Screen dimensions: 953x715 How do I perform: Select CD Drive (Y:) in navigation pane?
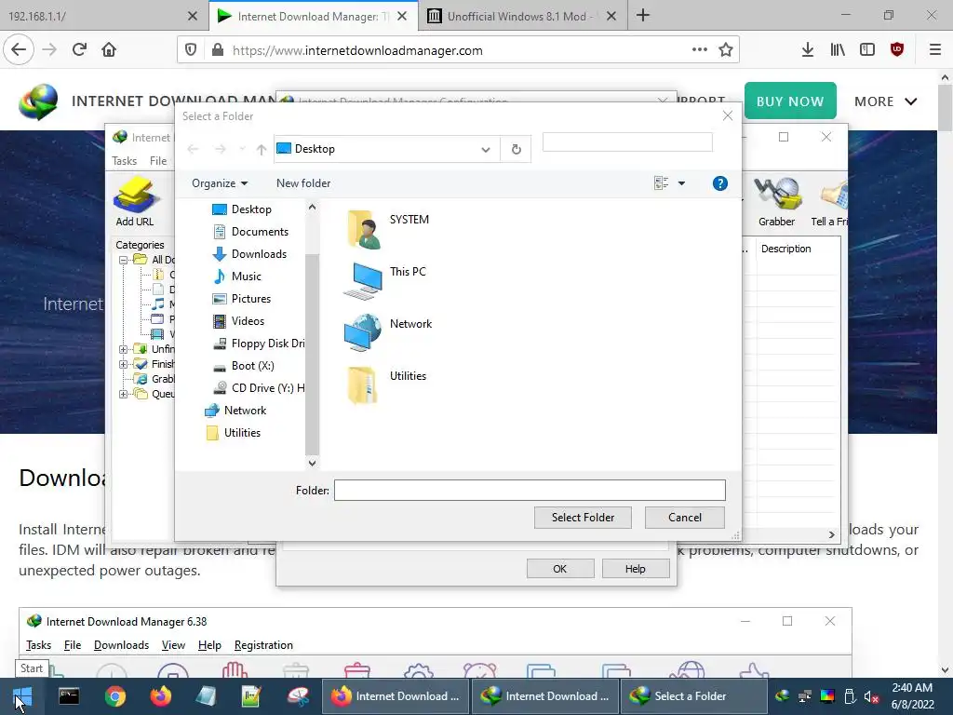click(x=259, y=388)
